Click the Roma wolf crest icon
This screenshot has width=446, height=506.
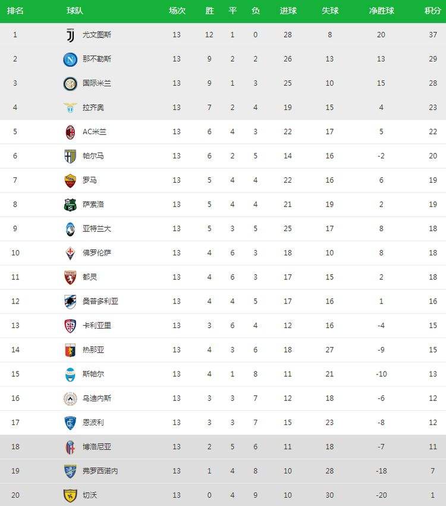(70, 180)
